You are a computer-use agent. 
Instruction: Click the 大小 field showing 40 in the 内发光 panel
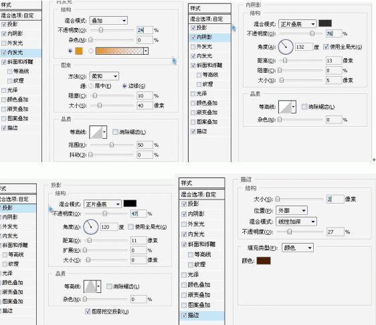point(145,105)
